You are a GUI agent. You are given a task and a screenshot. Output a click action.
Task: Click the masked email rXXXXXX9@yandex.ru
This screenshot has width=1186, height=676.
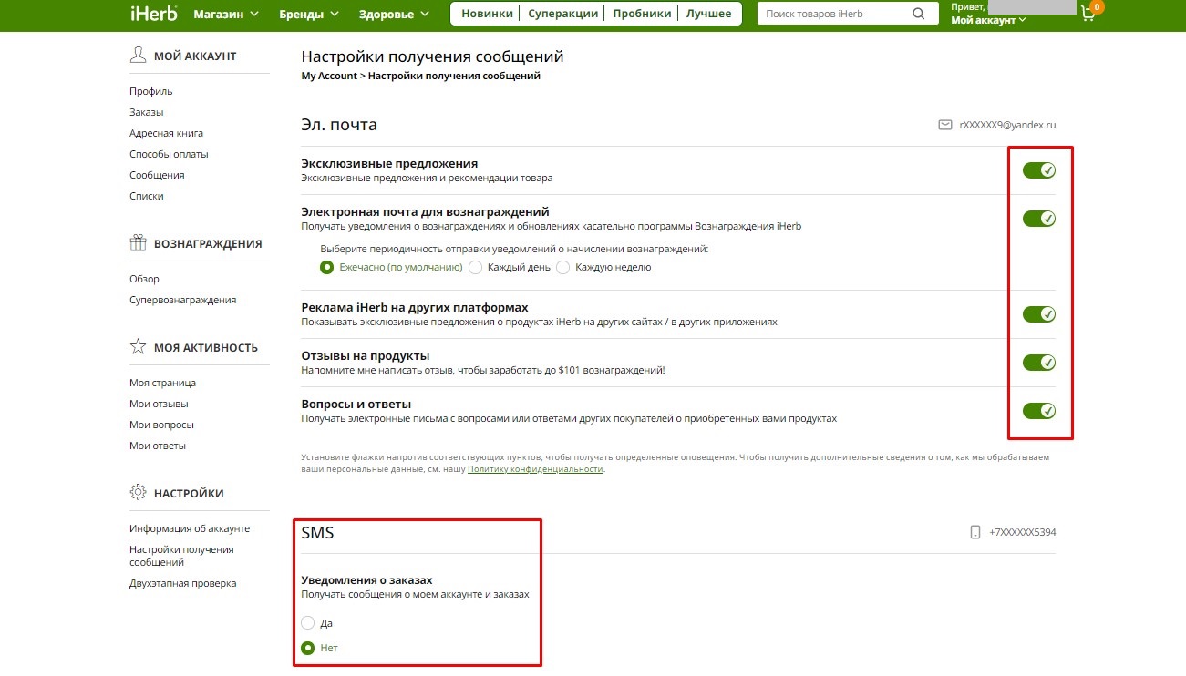coord(1007,125)
